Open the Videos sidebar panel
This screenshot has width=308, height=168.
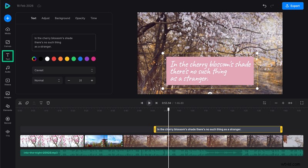click(x=8, y=82)
